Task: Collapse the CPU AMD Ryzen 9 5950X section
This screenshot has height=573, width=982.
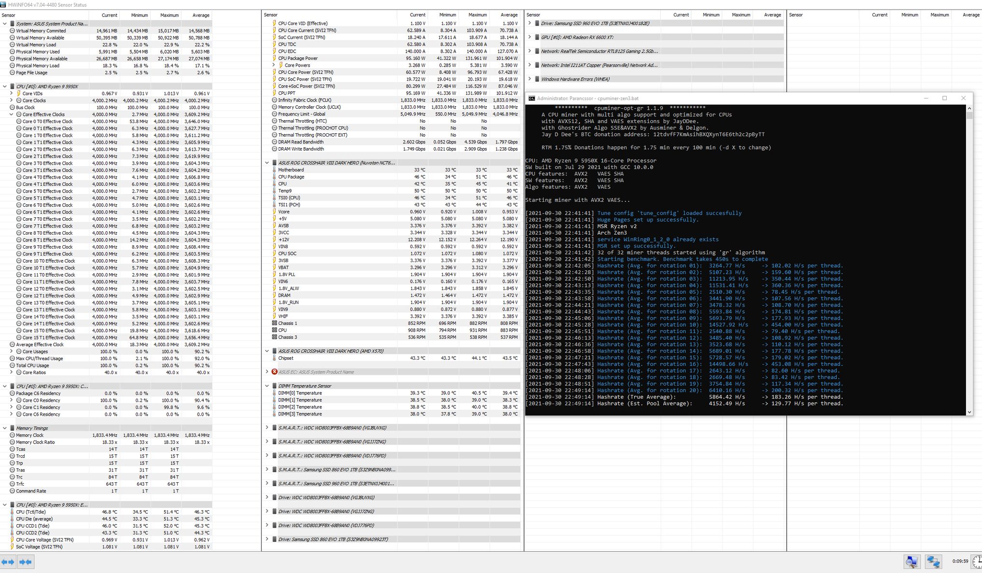Action: (x=5, y=86)
